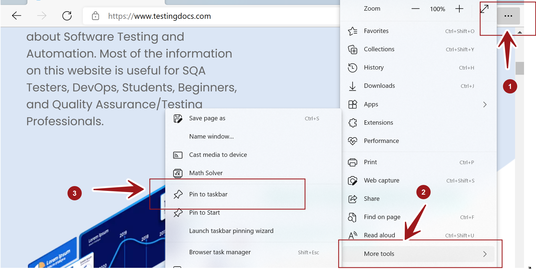536x269 pixels.
Task: Click the Web capture icon
Action: 353,181
